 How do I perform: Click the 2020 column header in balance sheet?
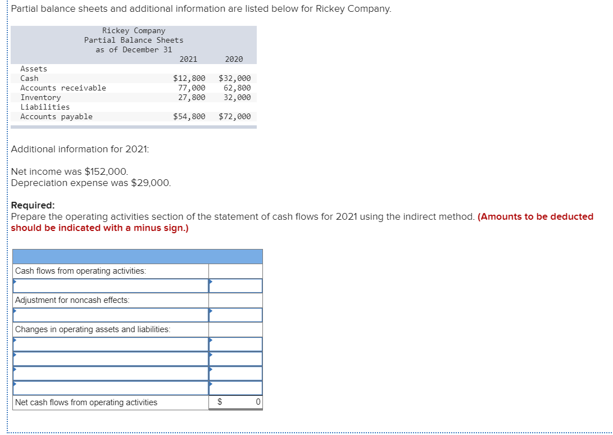click(233, 59)
